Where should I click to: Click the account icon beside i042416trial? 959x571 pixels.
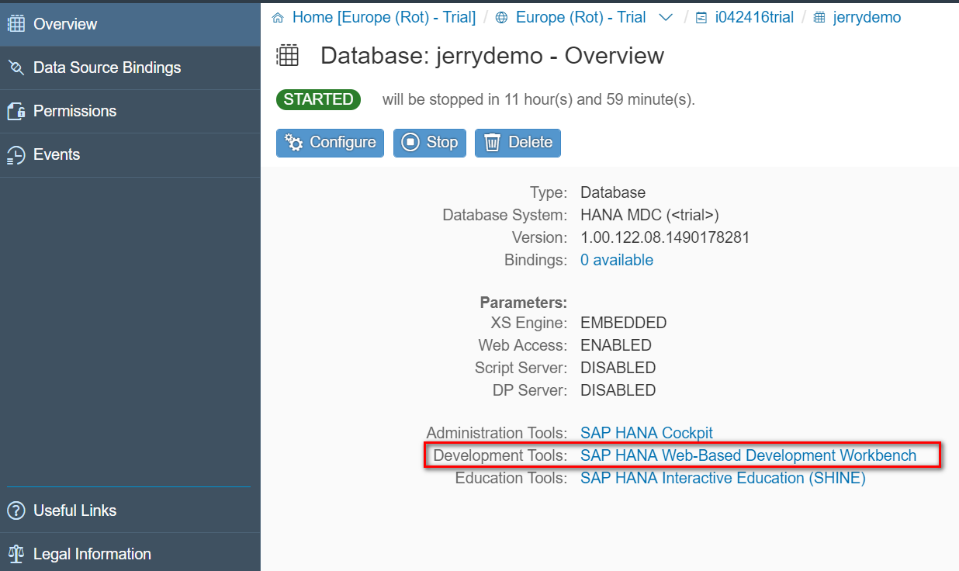701,18
